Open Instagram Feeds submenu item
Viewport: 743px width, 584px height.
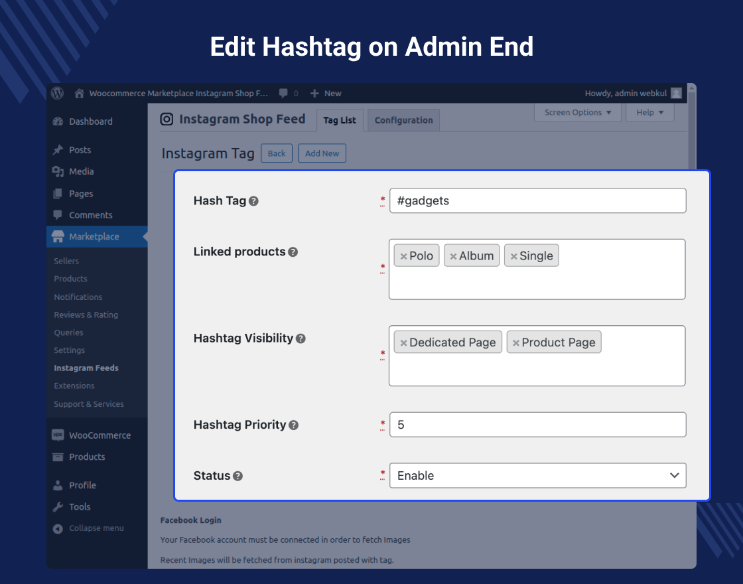(86, 368)
